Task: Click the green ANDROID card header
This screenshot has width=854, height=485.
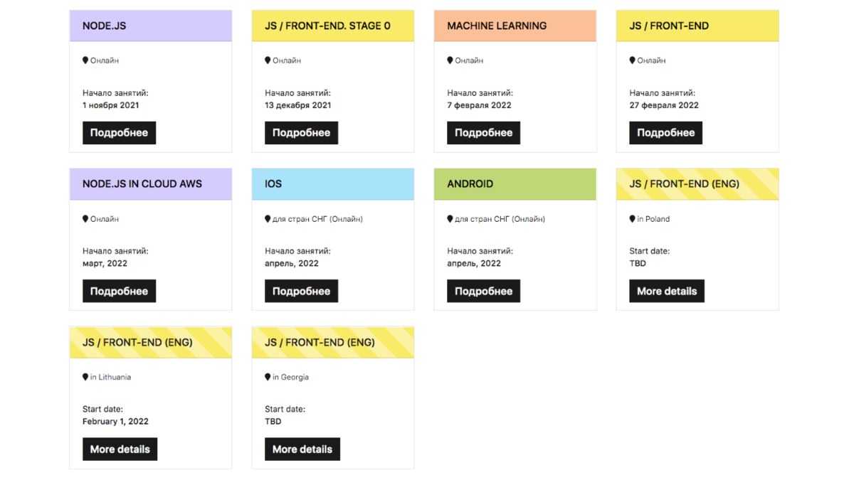Action: point(515,184)
